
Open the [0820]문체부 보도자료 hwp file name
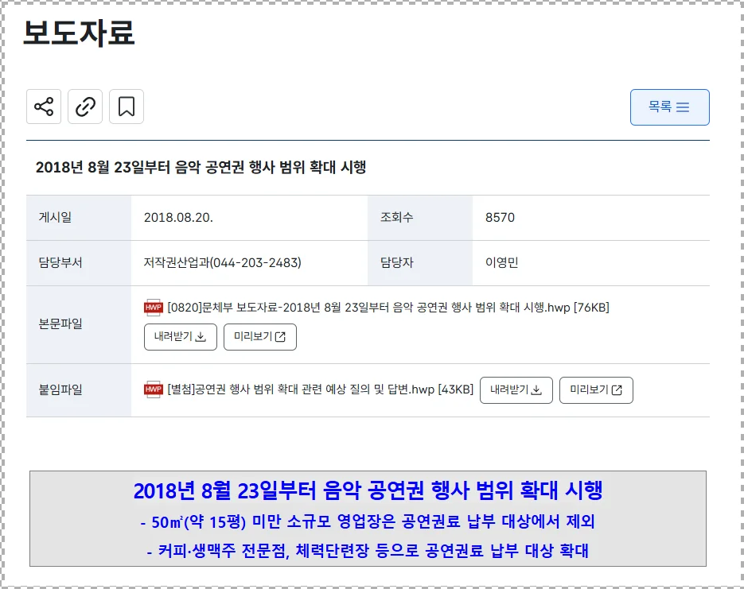[388, 308]
